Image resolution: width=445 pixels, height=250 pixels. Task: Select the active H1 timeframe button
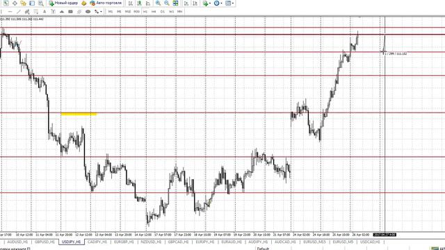click(x=145, y=12)
